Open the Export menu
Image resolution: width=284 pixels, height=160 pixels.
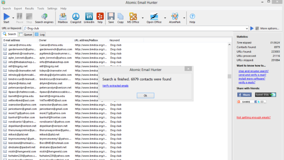[x=18, y=9]
